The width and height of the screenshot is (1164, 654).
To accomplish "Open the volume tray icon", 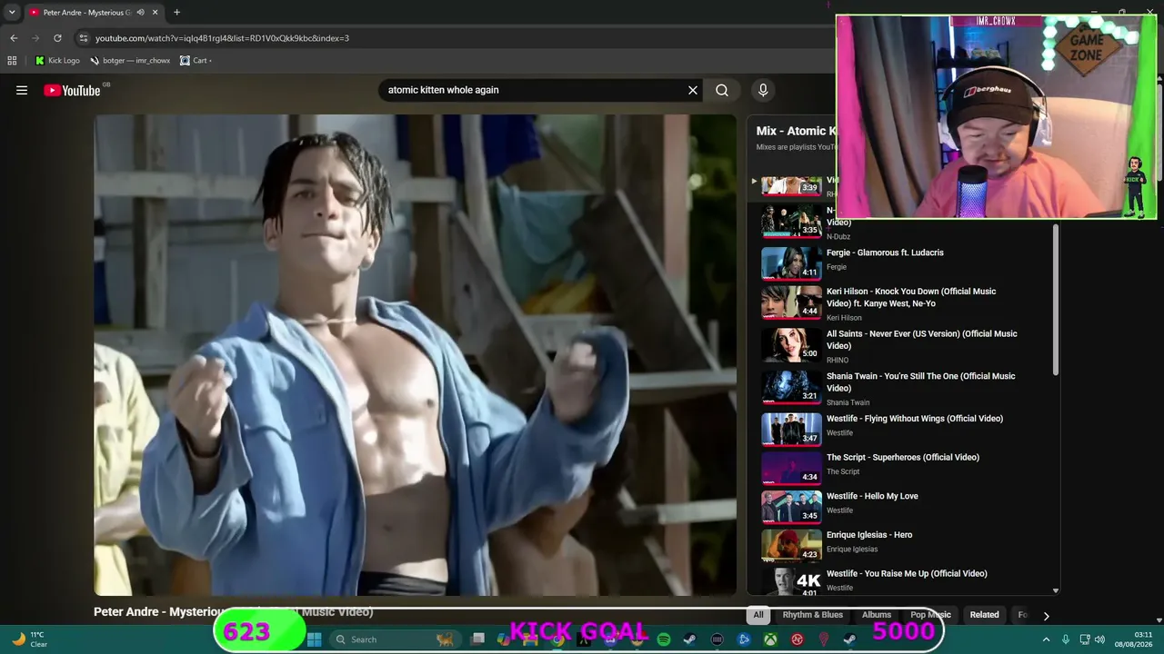I will (1099, 639).
